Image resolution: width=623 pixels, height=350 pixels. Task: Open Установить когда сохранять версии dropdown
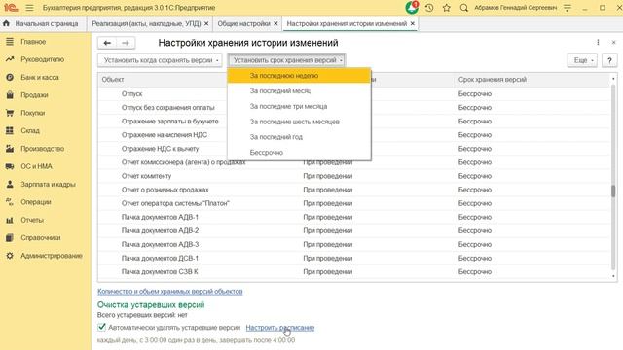point(160,60)
